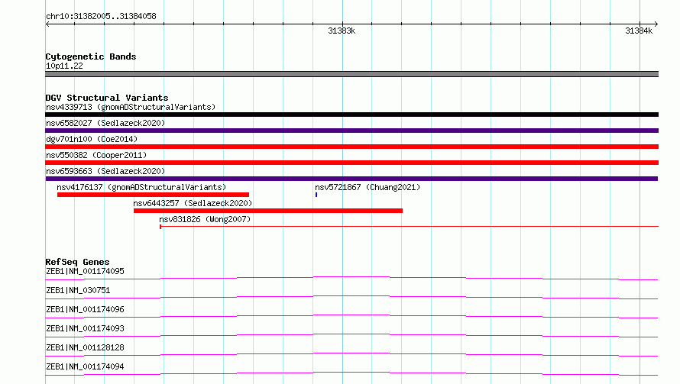
Task: Open the ZEB1|NM_001174094 transcript label
Action: pos(85,366)
